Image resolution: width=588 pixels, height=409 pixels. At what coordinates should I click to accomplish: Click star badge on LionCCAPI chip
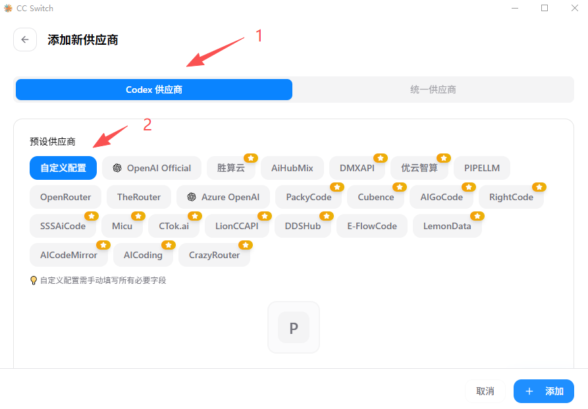coord(265,216)
